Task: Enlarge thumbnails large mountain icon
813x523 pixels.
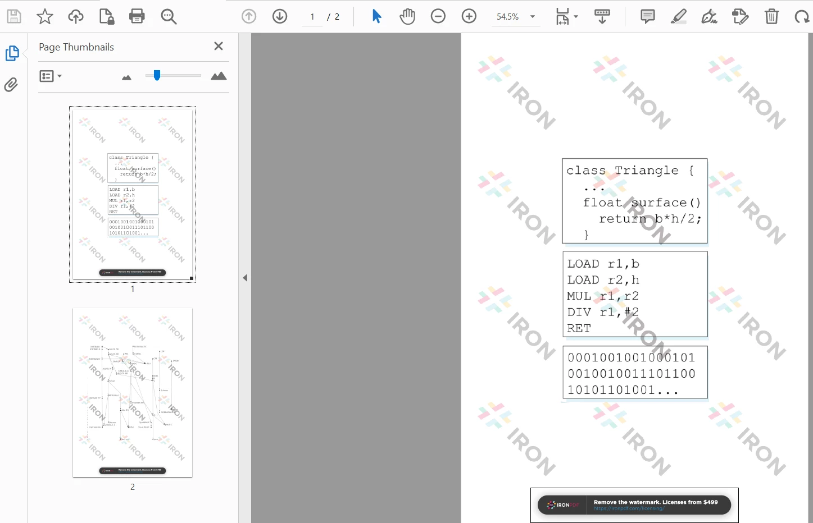Action: click(219, 76)
